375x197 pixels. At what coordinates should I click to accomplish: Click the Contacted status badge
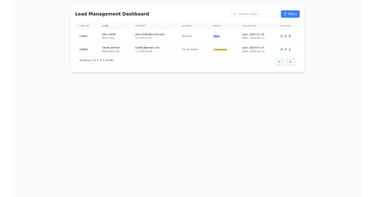click(220, 49)
